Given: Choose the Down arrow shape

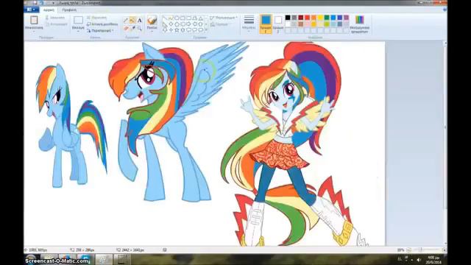Looking at the screenshot, I should click(x=165, y=29).
